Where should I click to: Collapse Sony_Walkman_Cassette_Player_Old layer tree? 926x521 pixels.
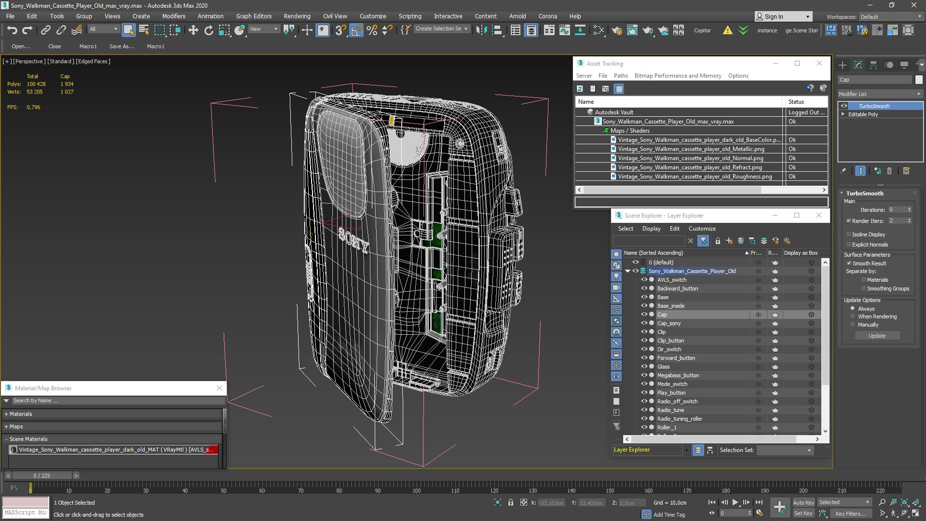pos(627,271)
